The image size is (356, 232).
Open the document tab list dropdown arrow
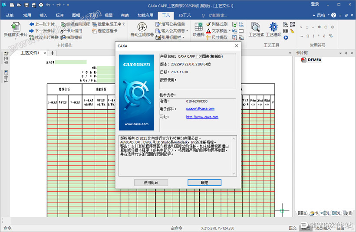[290, 53]
